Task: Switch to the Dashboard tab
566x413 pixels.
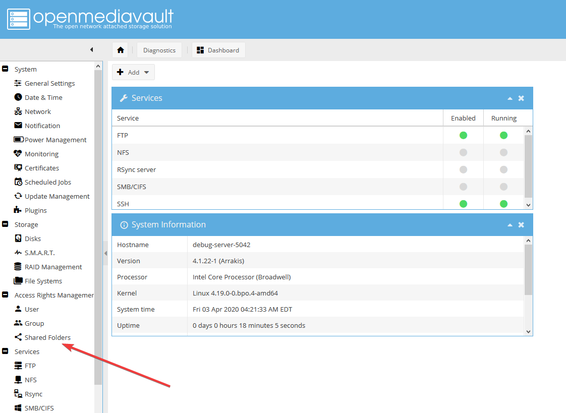Action: 218,50
